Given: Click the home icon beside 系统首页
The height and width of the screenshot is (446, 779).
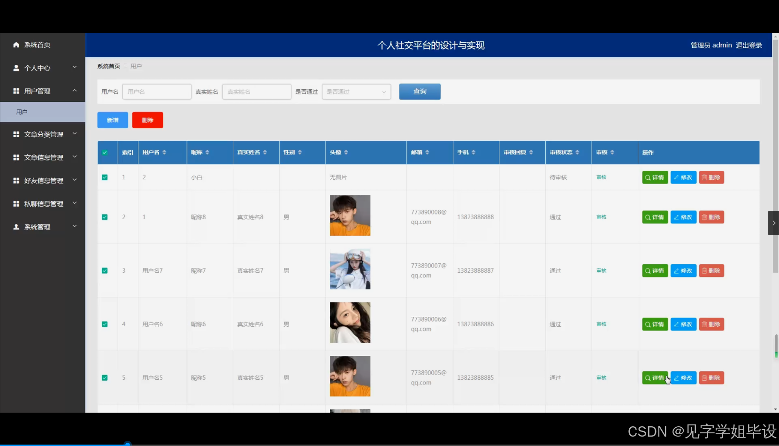Looking at the screenshot, I should pyautogui.click(x=16, y=45).
